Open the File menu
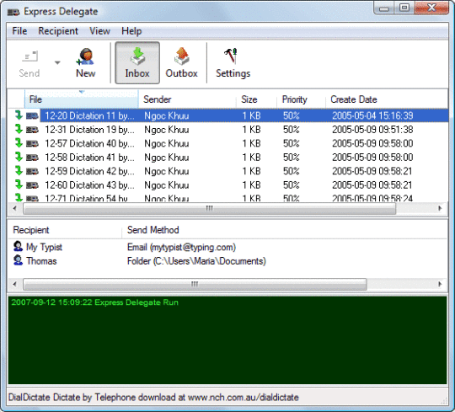The height and width of the screenshot is (412, 455). [19, 31]
